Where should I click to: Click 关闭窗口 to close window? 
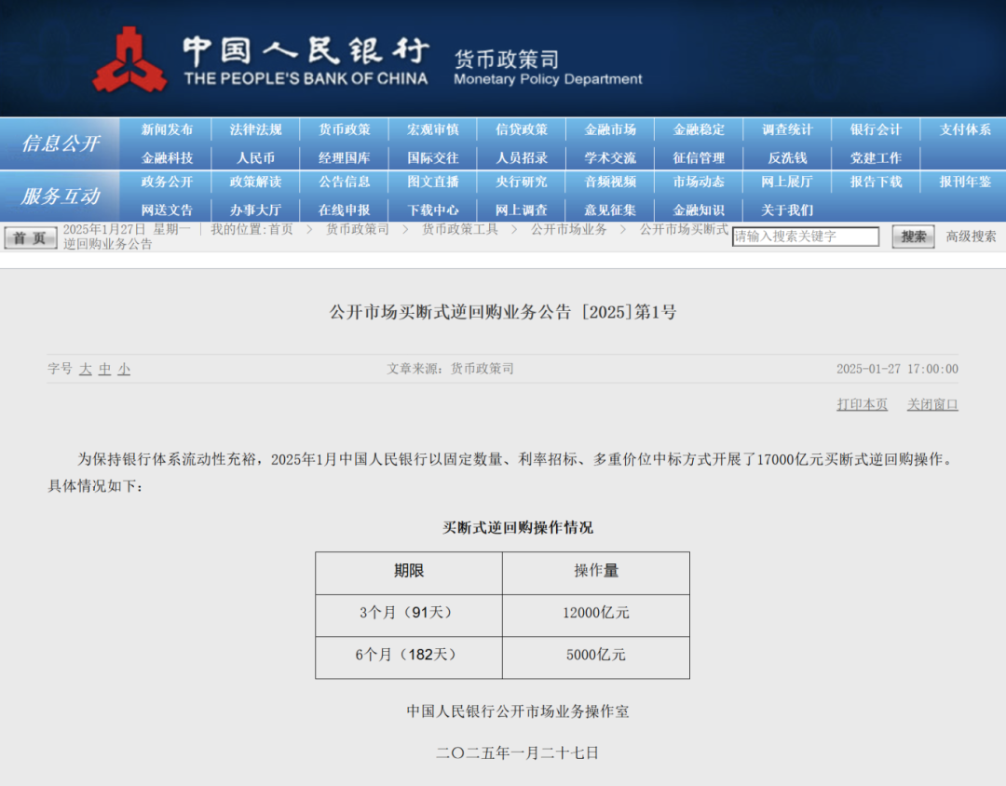pyautogui.click(x=932, y=404)
